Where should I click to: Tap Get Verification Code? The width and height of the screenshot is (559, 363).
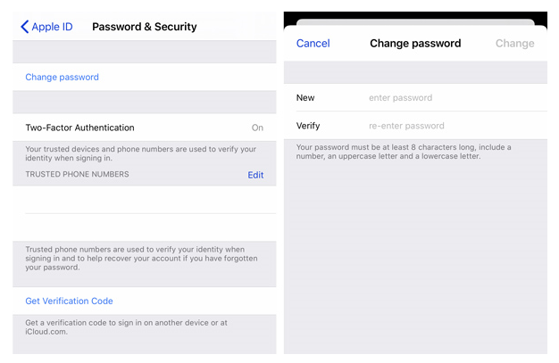click(70, 301)
